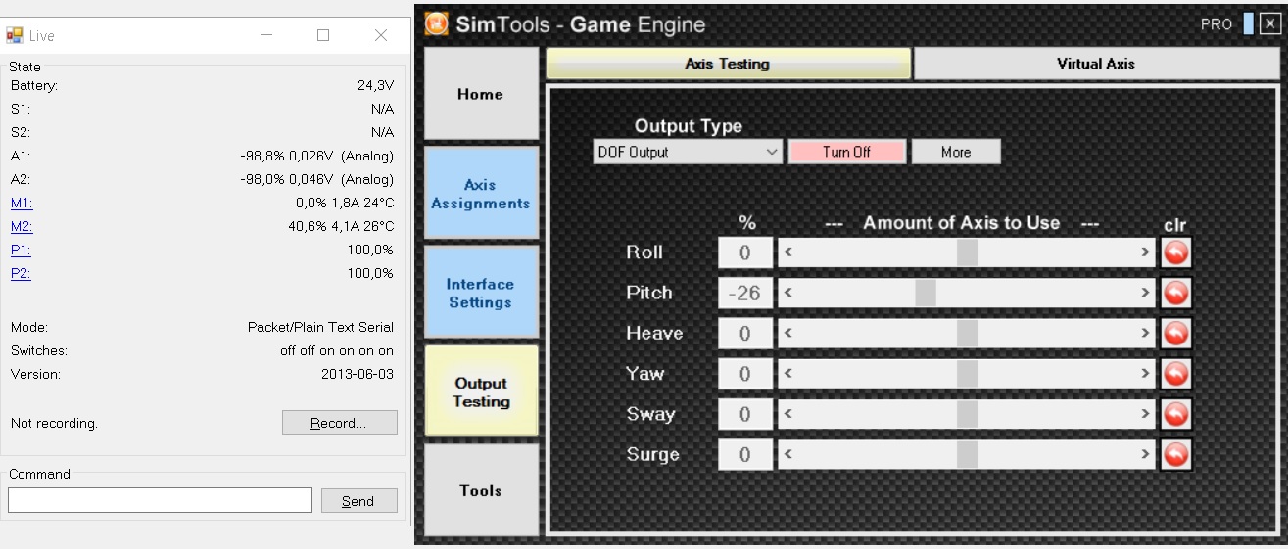
Task: Click the Sway slider thumb
Action: point(967,414)
